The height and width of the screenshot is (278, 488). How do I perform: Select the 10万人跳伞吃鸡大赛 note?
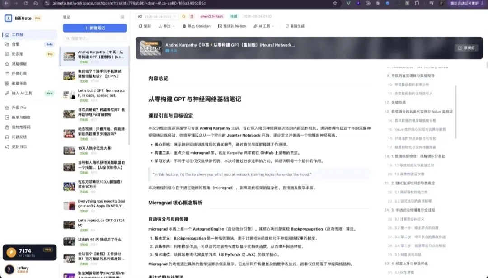point(94,151)
